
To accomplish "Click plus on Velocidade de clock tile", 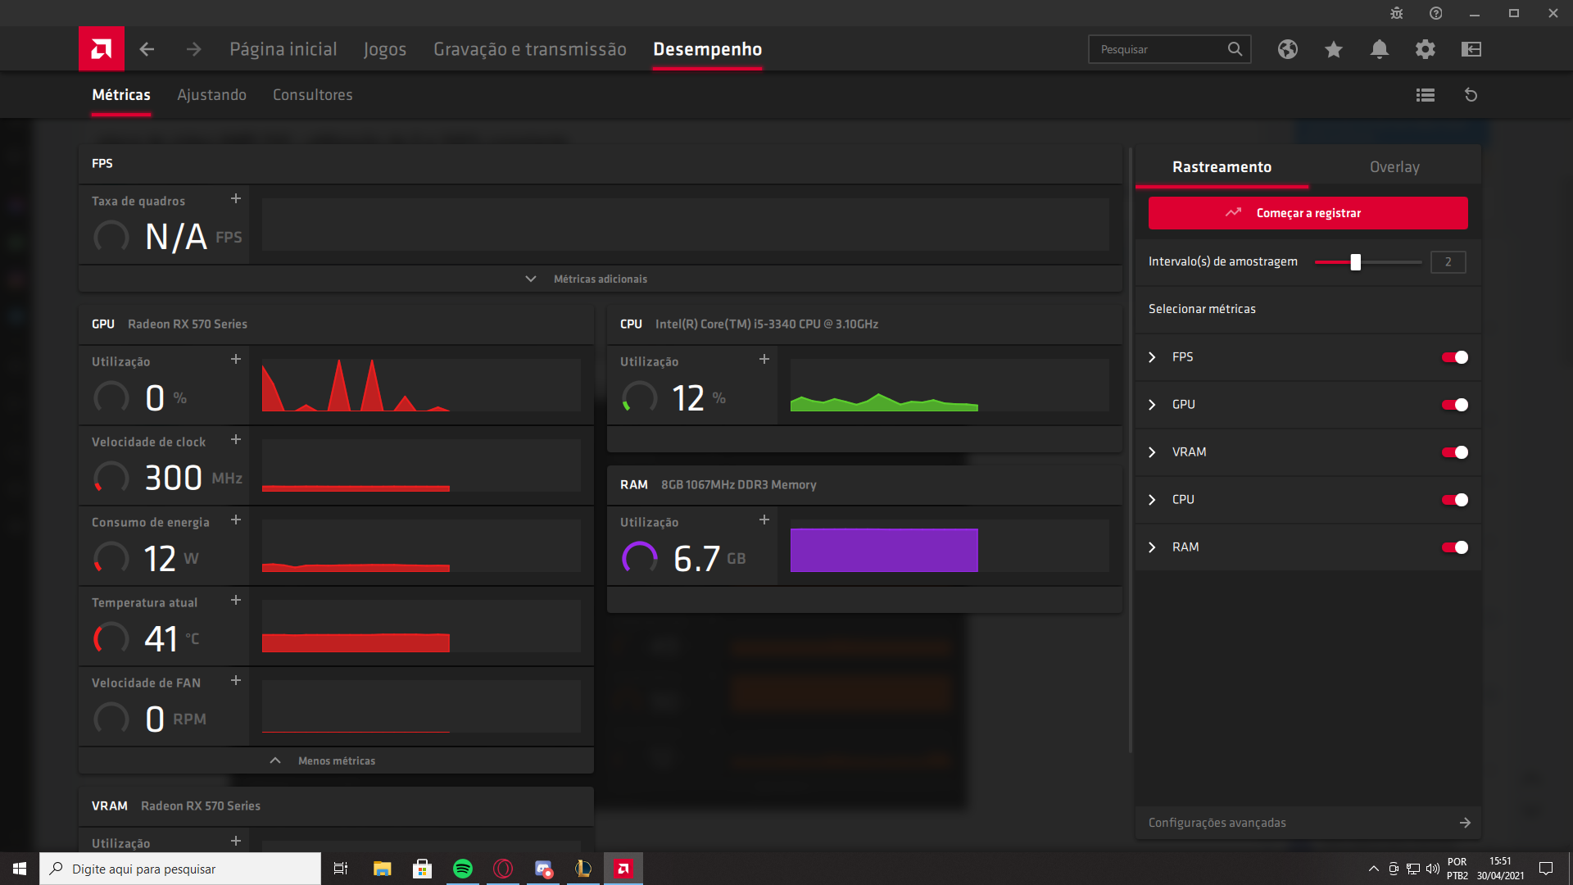I will [236, 440].
